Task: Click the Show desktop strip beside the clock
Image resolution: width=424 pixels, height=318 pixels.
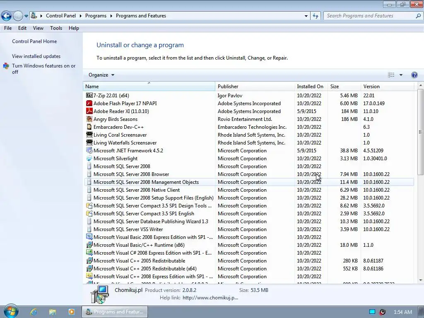Action: pyautogui.click(x=421, y=312)
